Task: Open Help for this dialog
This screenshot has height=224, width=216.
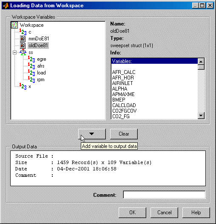Action: click(196, 213)
